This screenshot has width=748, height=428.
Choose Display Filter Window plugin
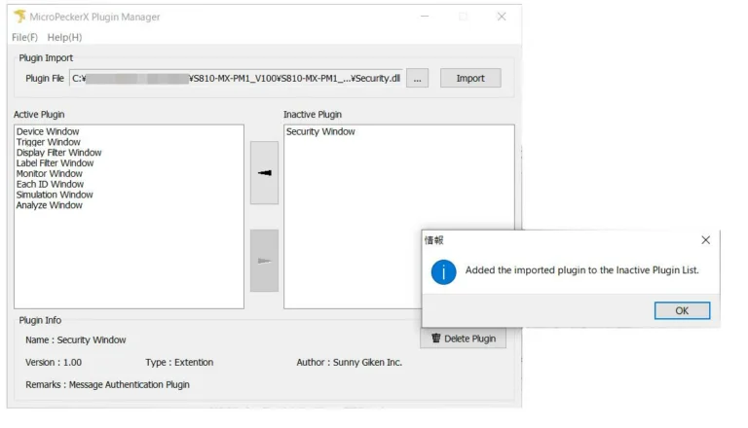point(58,153)
